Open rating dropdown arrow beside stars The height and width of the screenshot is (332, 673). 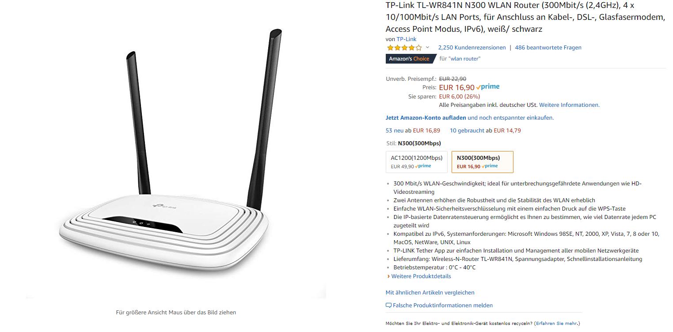(427, 47)
